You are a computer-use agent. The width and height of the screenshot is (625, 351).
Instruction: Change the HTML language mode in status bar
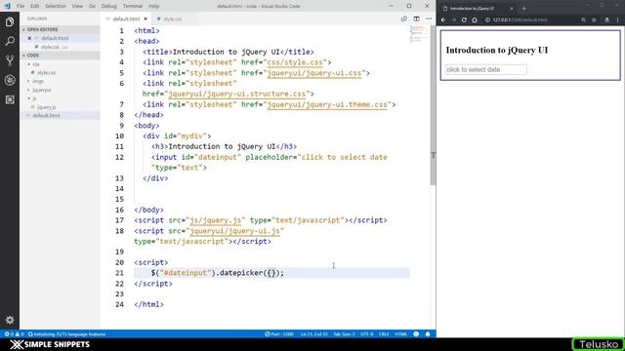(x=400, y=334)
